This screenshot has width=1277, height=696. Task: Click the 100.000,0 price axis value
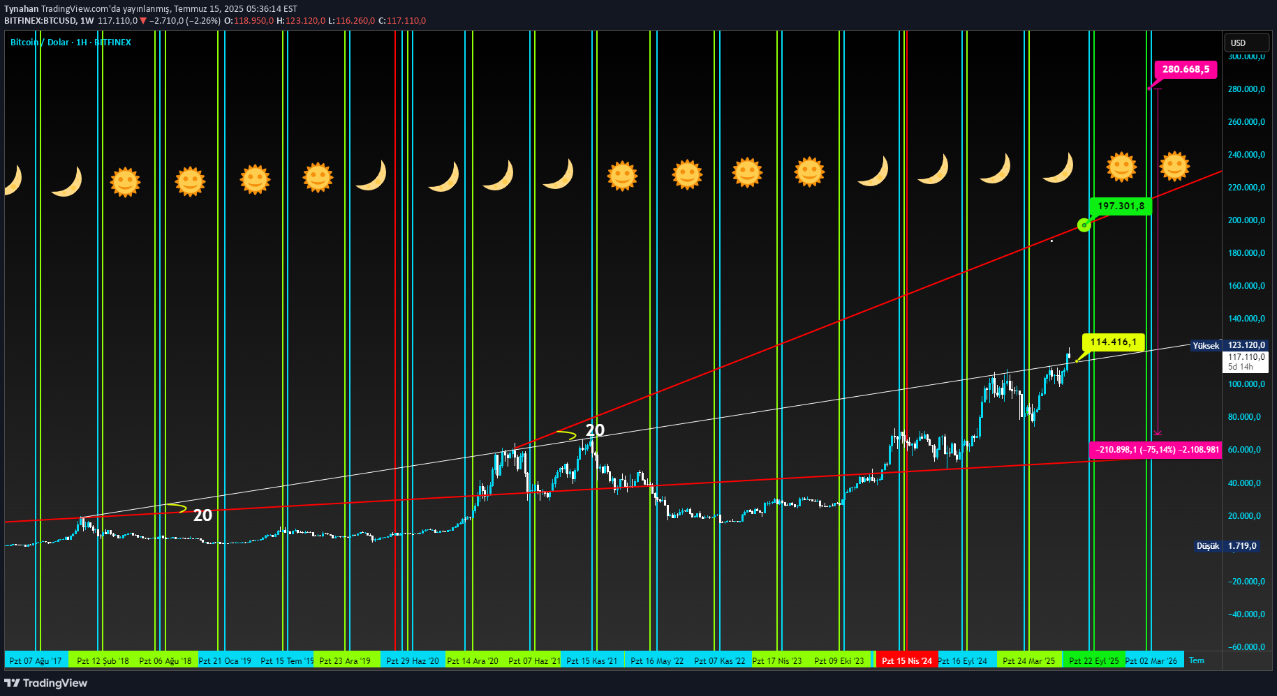point(1246,384)
